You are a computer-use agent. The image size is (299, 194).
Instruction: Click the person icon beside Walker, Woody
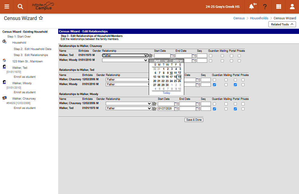[x=4, y=82]
